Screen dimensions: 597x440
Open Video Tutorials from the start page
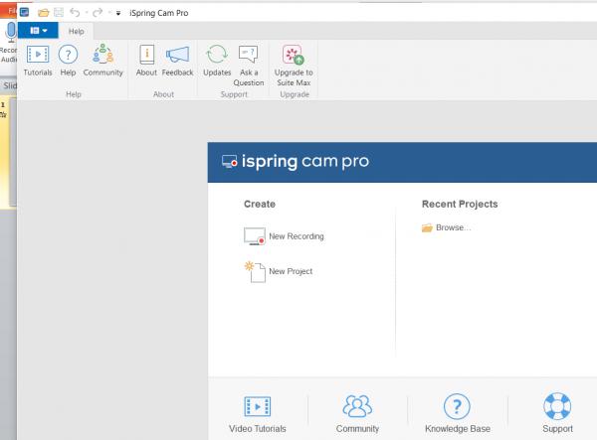pos(258,412)
